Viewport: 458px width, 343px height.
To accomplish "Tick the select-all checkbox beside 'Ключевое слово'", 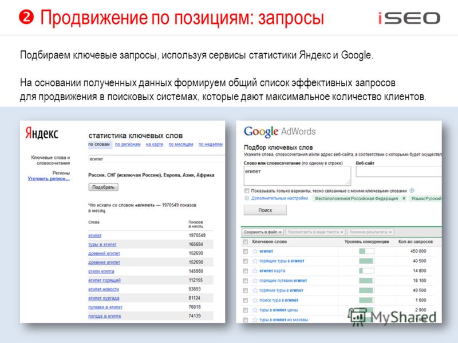I will coord(246,242).
